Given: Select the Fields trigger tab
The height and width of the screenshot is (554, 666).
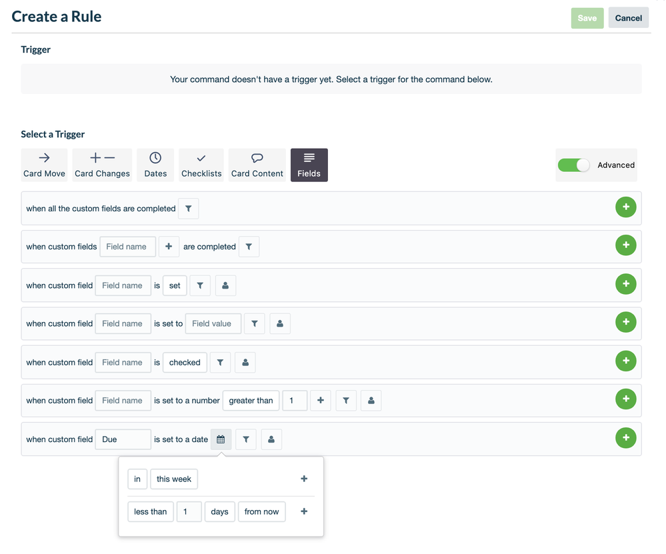Looking at the screenshot, I should coord(309,165).
